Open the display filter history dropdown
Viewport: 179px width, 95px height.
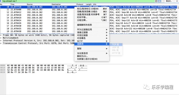click(x=163, y=1)
